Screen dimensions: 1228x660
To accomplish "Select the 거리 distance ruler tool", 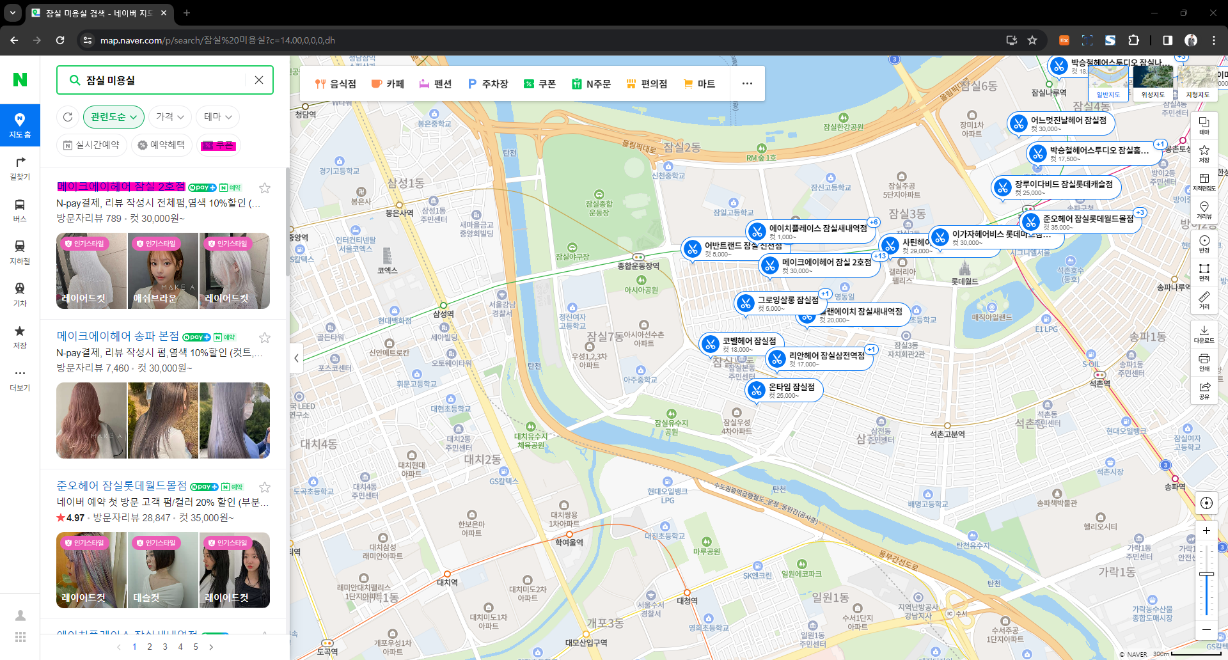I will 1204,300.
